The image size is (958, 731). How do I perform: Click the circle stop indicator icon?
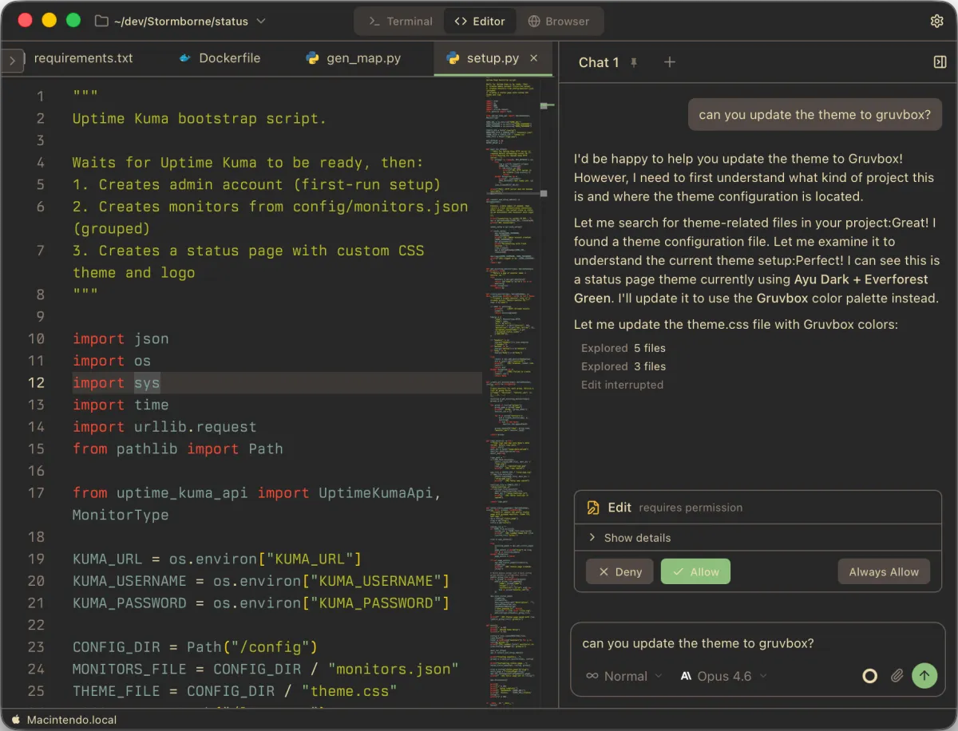870,676
